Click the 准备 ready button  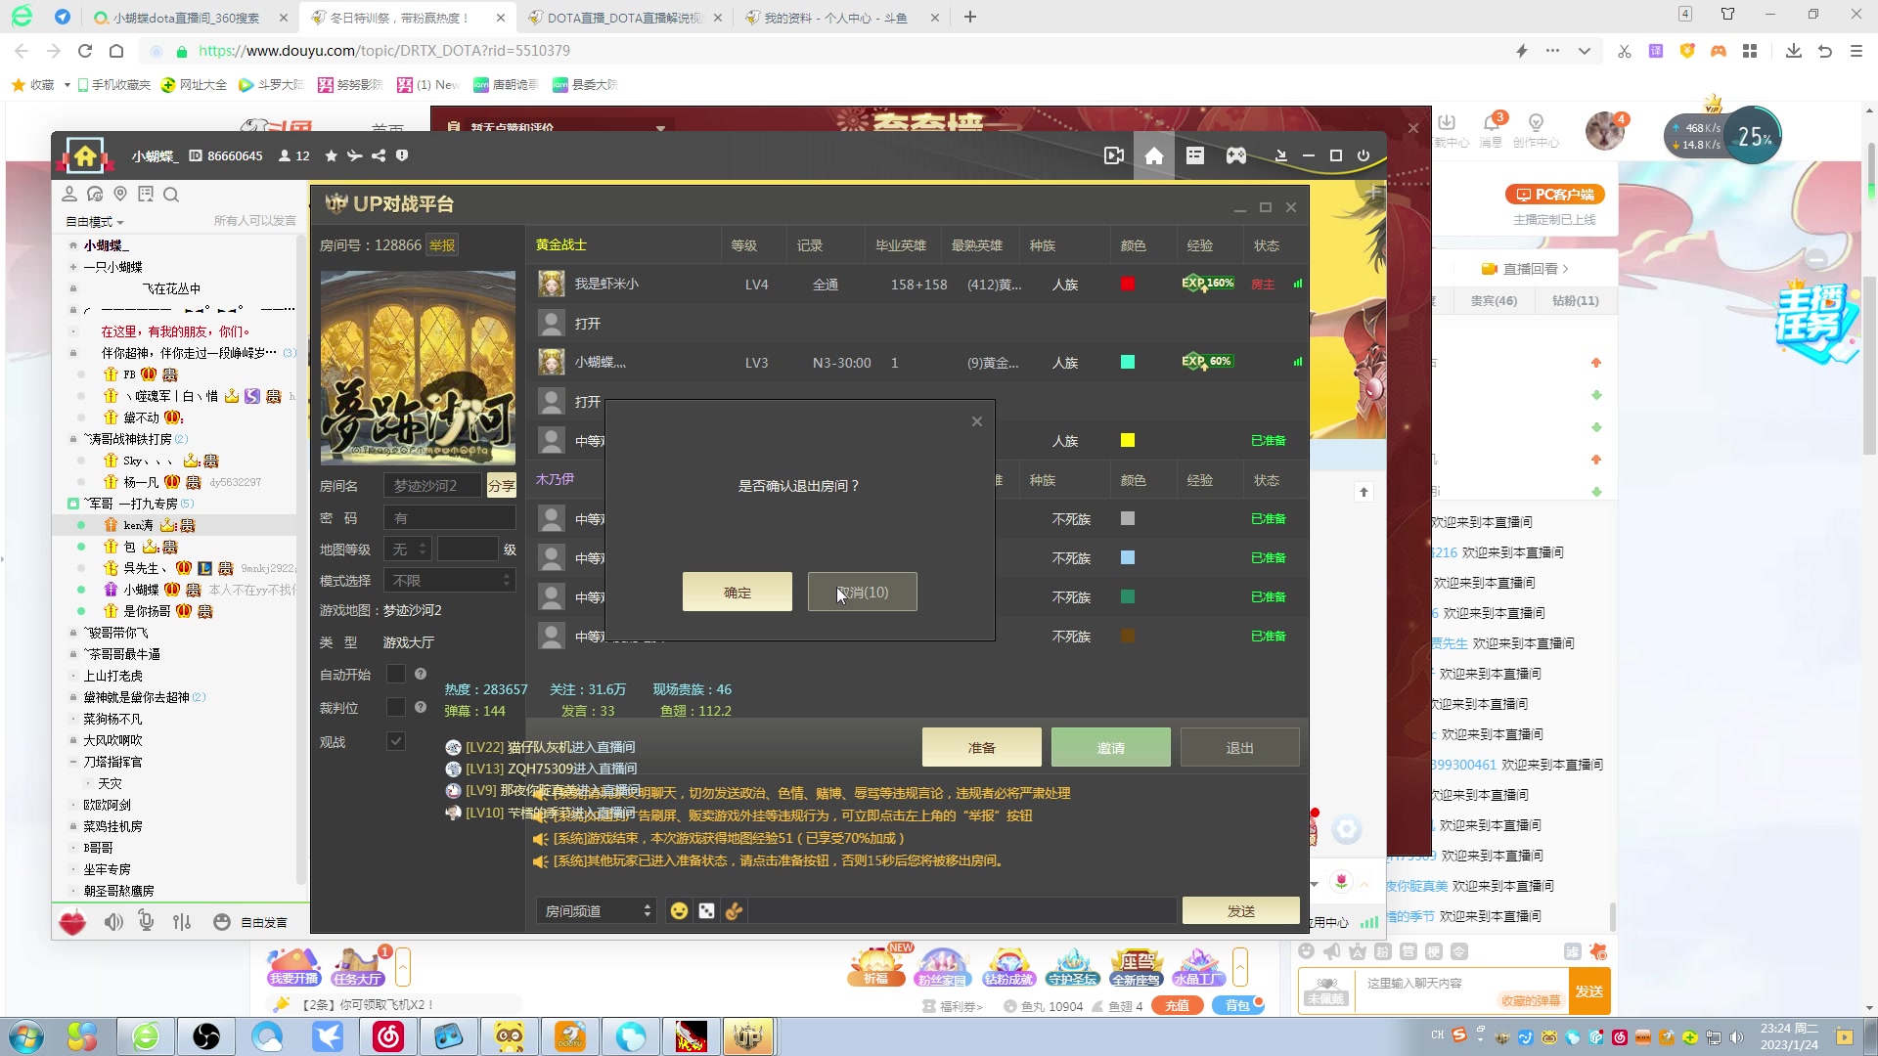tap(981, 747)
